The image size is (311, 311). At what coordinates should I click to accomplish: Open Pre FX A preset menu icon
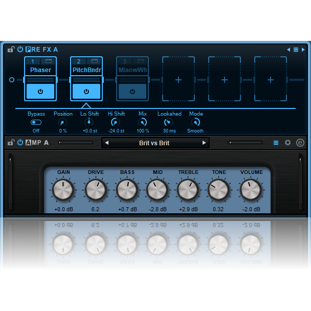296,50
